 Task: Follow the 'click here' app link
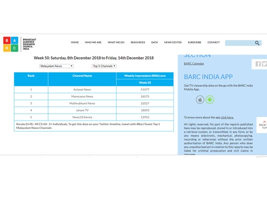pyautogui.click(x=227, y=117)
